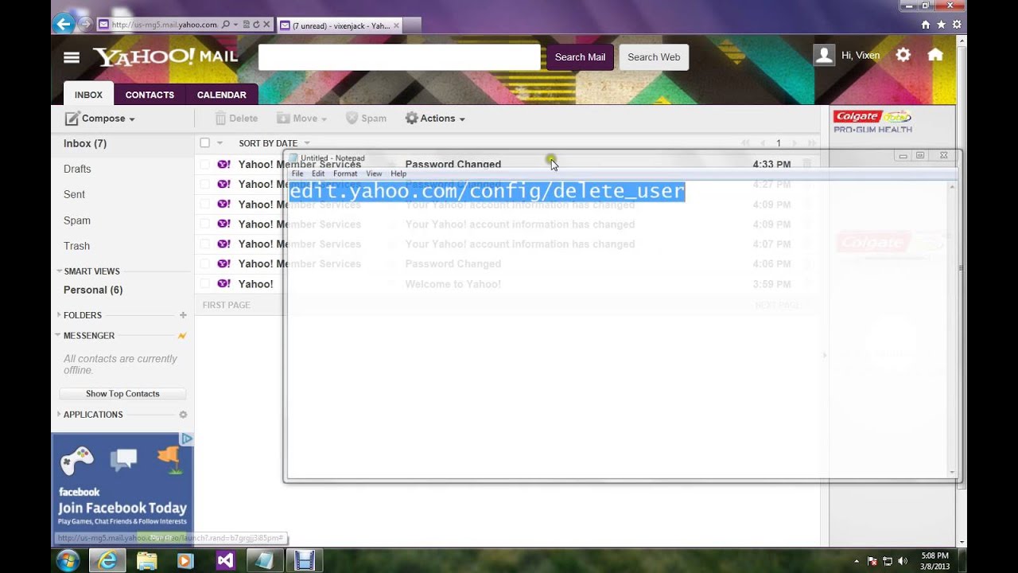Collapse the Smart Views section
1018x573 pixels.
[x=59, y=271]
